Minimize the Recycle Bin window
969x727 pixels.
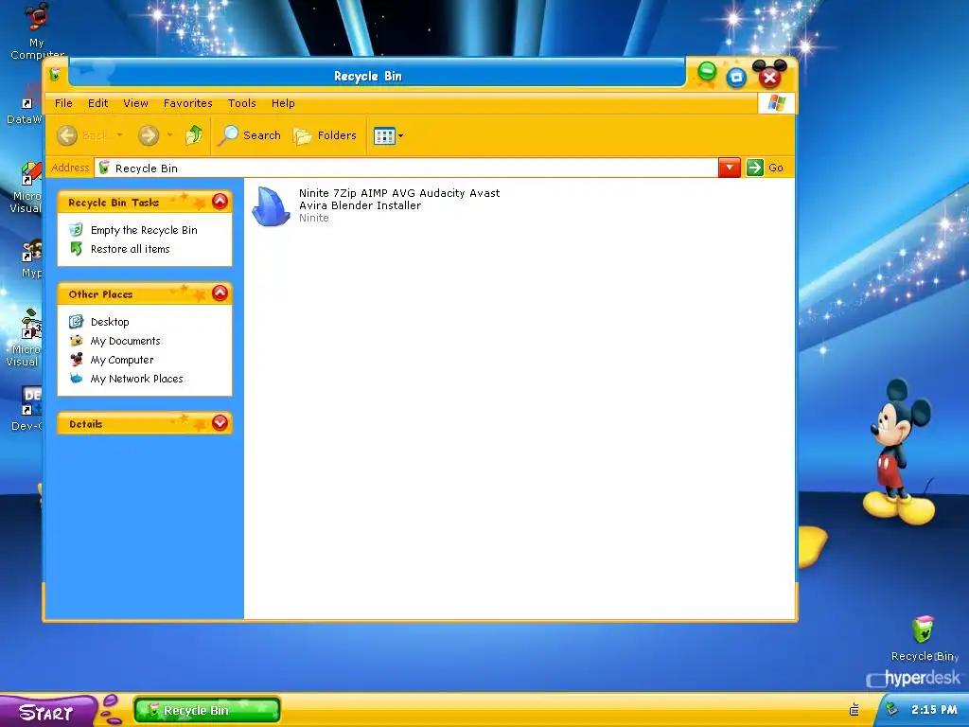point(707,72)
